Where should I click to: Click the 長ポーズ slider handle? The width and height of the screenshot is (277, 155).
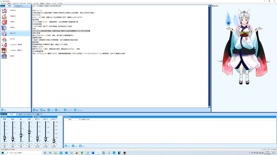click(x=46, y=139)
